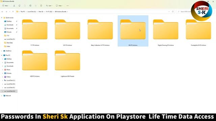Viewport: 216px width, 121px height.
Task: Click the Share icon in toolbar
Action: click(36, 6)
